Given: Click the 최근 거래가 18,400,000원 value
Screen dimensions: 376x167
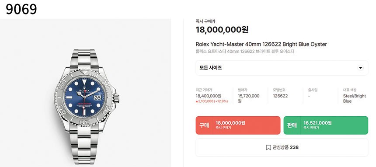Looking at the screenshot, I should (209, 96).
